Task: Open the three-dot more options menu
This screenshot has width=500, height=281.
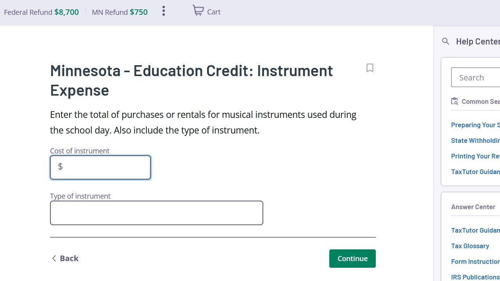Action: (164, 11)
